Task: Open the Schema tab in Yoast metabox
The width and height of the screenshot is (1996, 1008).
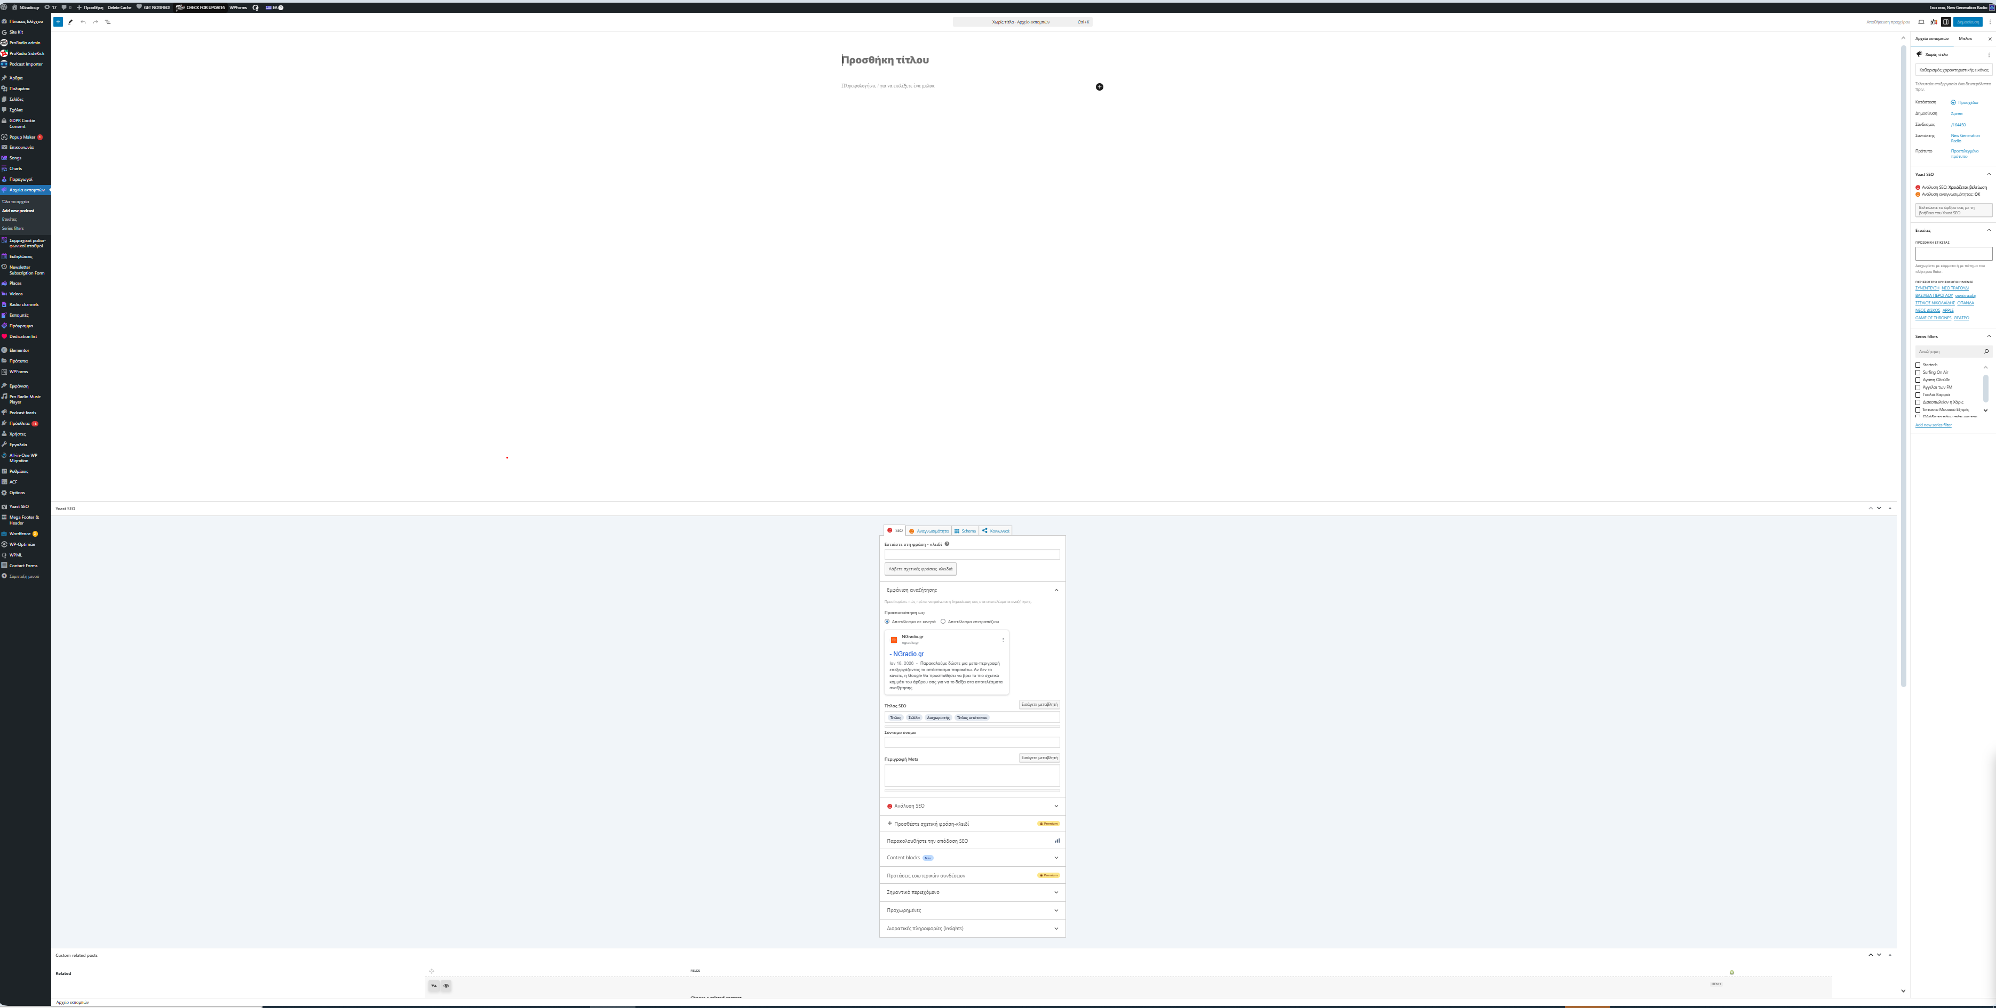Action: (966, 531)
